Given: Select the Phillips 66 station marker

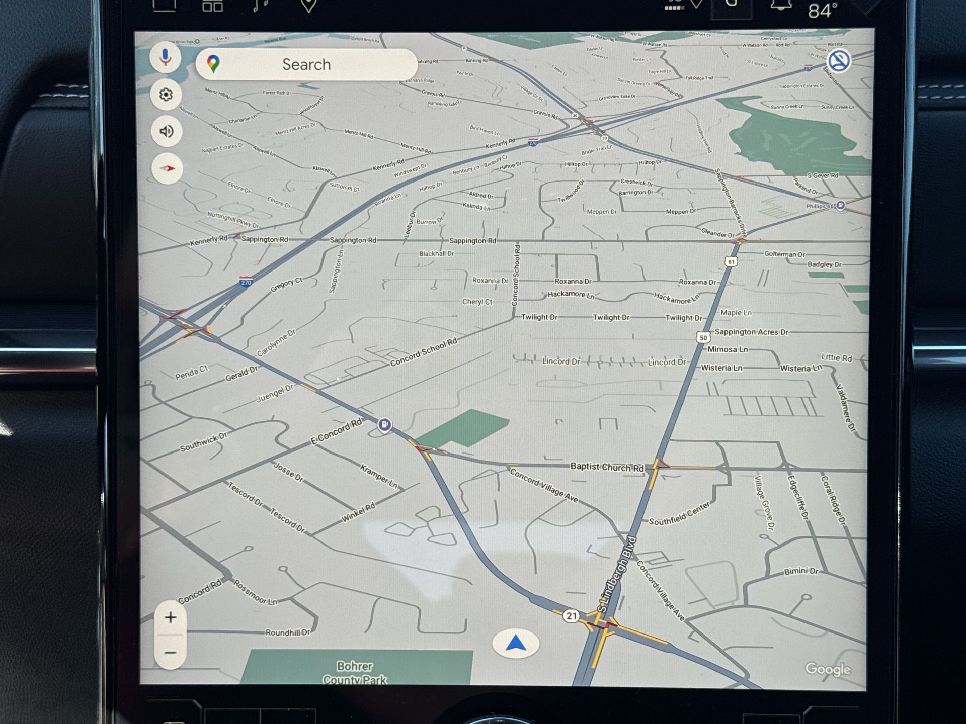Looking at the screenshot, I should coord(840,206).
